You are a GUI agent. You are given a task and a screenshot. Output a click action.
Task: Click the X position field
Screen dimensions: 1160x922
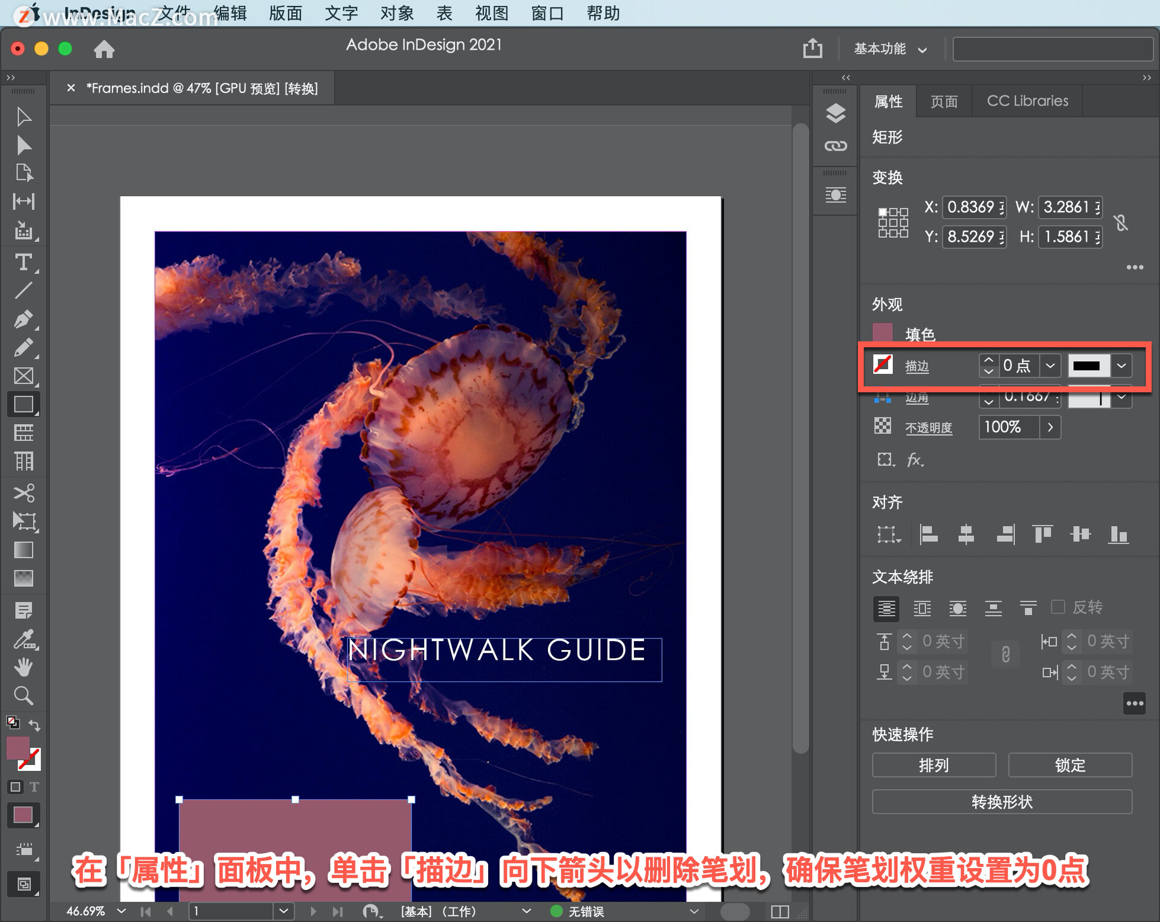[x=974, y=207]
